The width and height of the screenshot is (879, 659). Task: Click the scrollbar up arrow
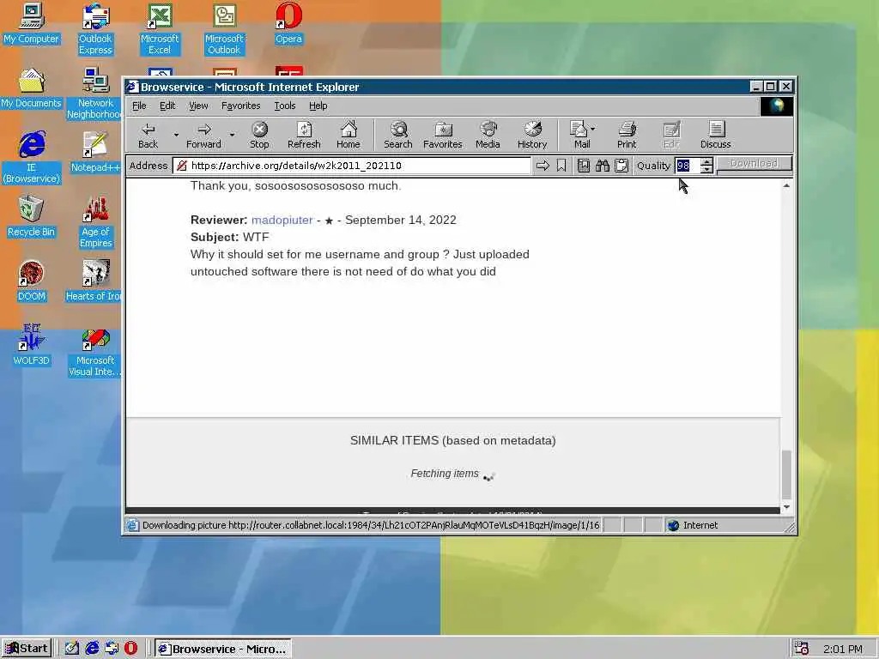786,185
